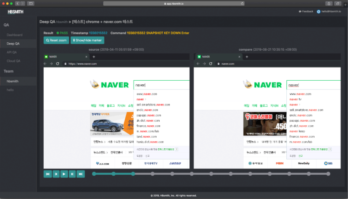Click the last dot on the timeline

[x=328, y=174]
